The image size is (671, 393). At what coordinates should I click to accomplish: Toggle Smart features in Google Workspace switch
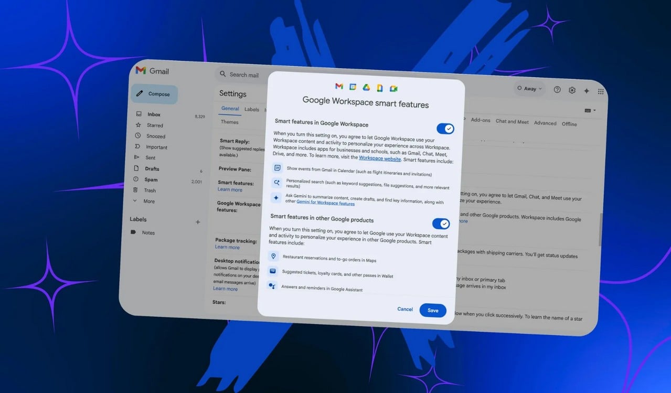pyautogui.click(x=445, y=129)
